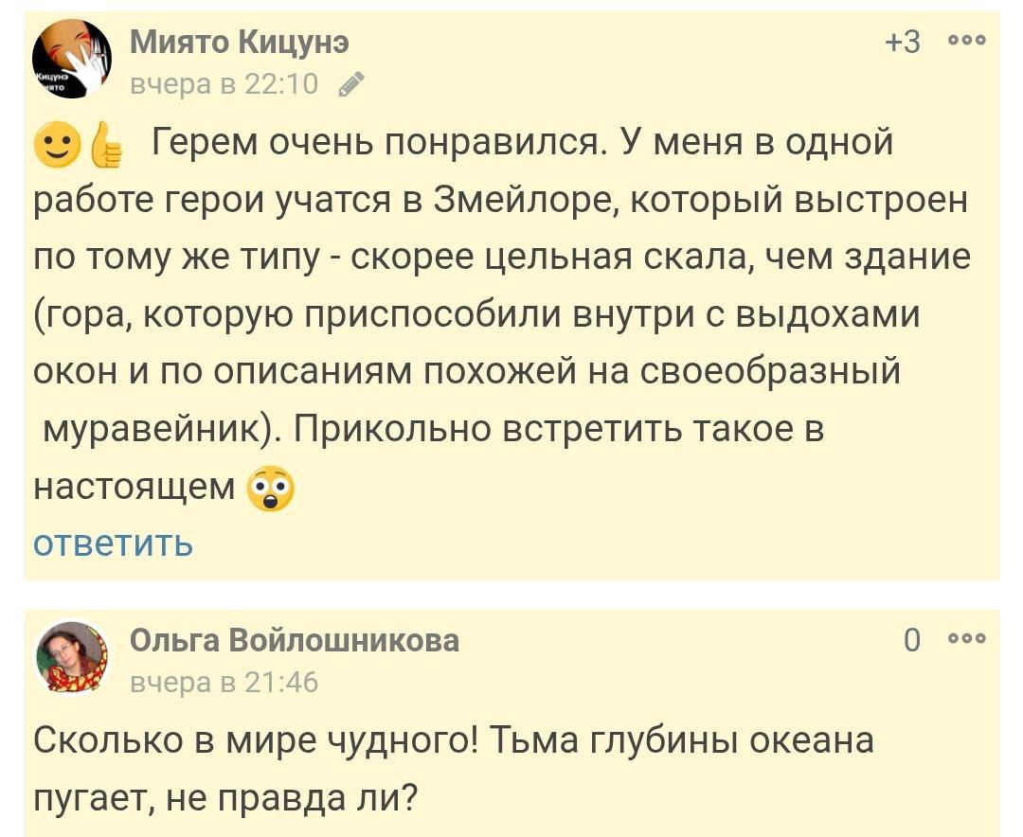Click "Сколько в мире чудного!" comment text
1023x837 pixels.
(256, 740)
